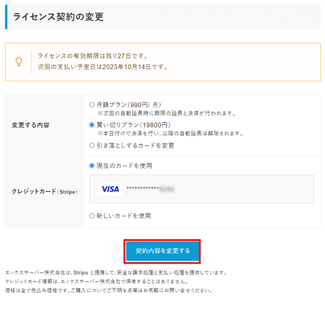Click the 変更する内容 row header
Viewport: 325px width, 309px height.
click(x=31, y=125)
